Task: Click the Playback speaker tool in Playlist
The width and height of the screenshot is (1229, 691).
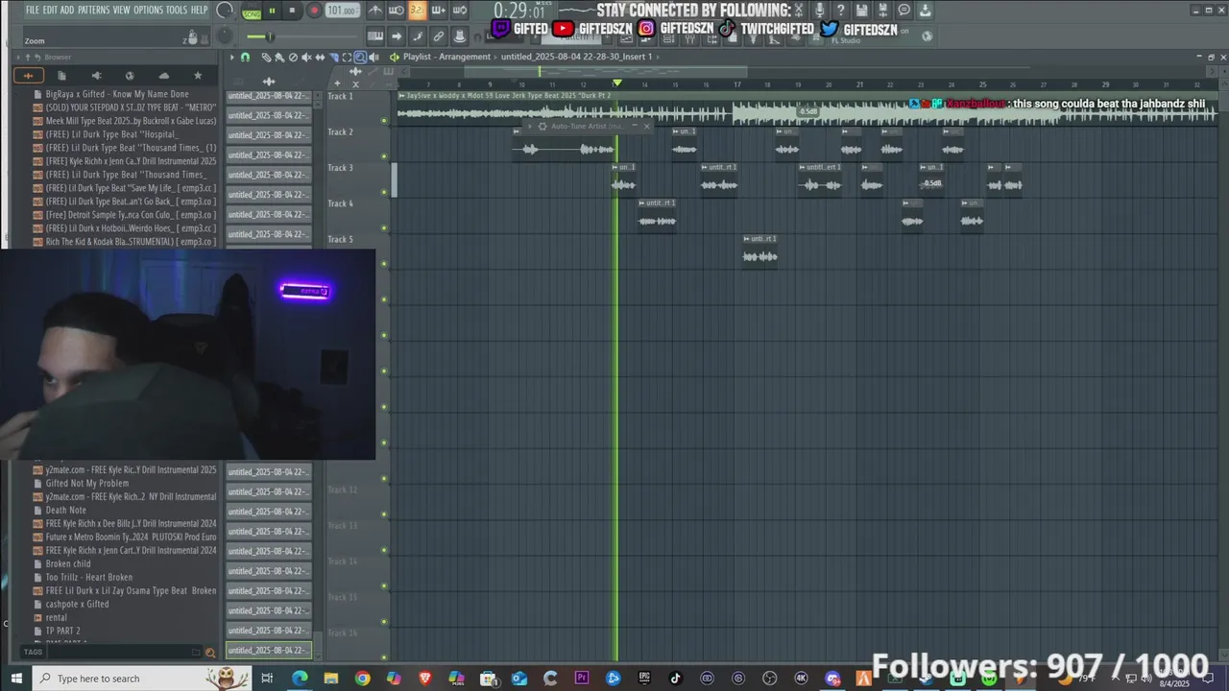Action: click(374, 57)
